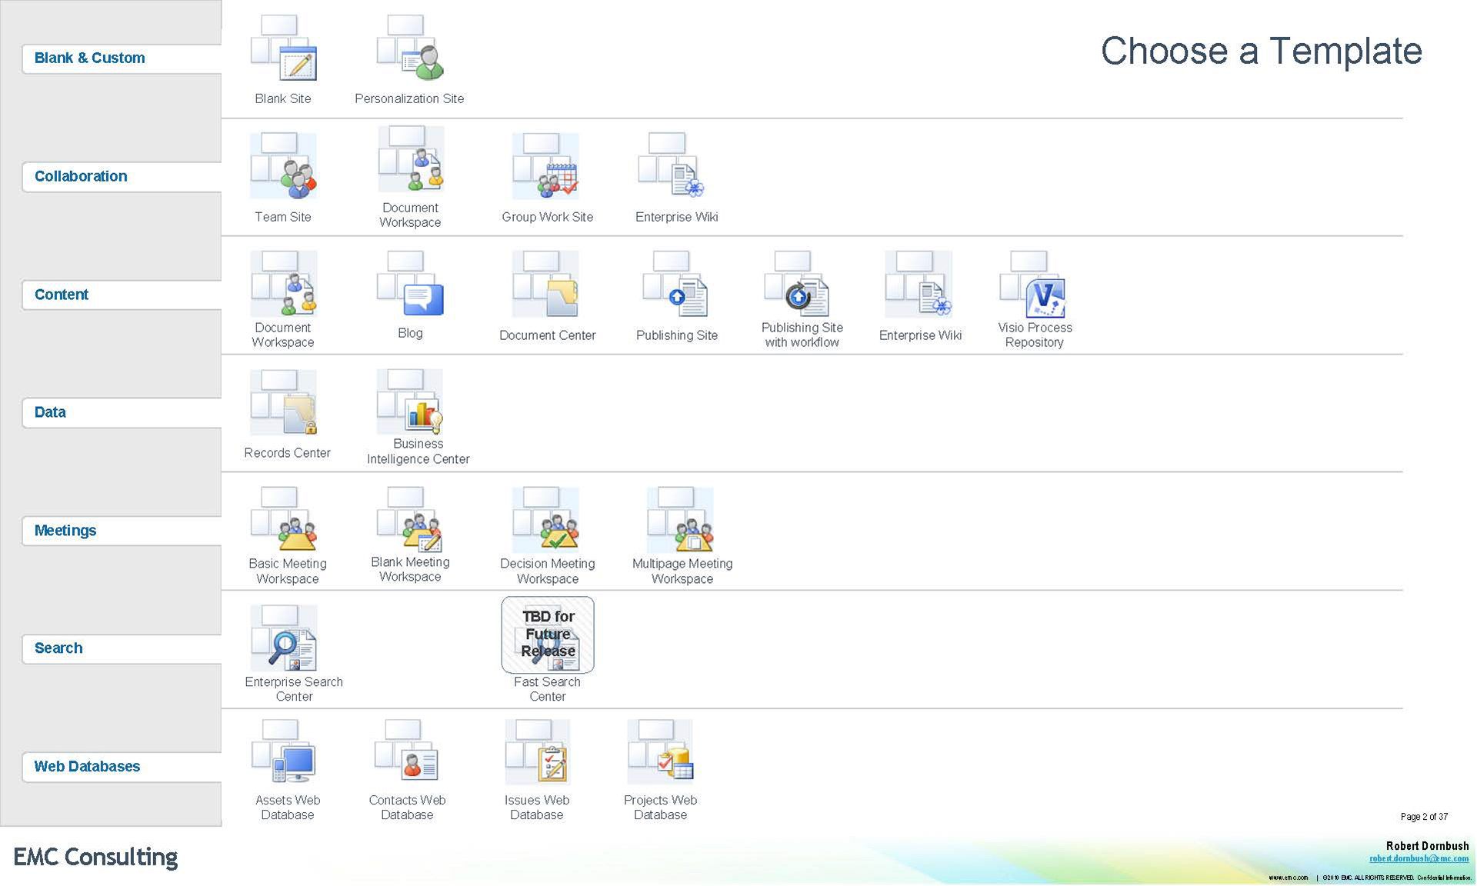The width and height of the screenshot is (1477, 886).
Task: Choose the Issues Web Database icon
Action: point(537,753)
